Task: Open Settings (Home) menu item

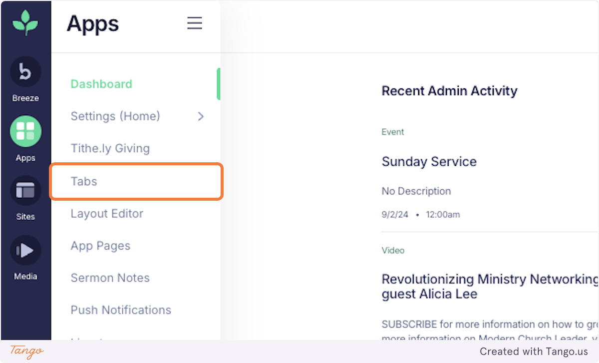Action: coord(115,116)
